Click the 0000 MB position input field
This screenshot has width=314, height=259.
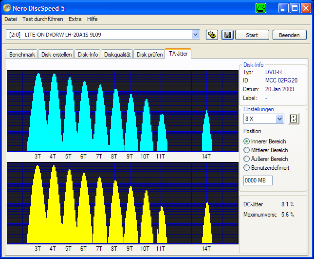[258, 180]
